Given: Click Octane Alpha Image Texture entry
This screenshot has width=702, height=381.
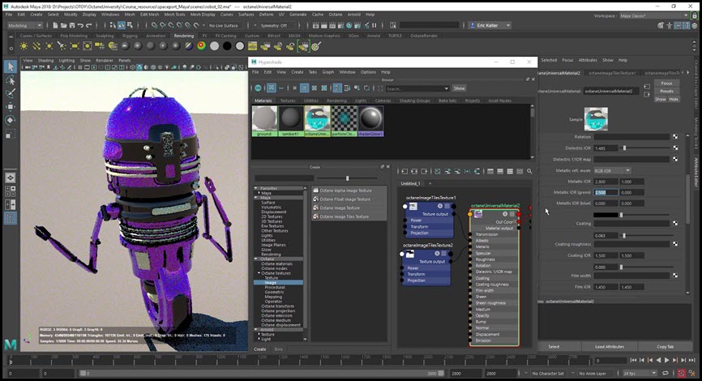Looking at the screenshot, I should point(345,190).
